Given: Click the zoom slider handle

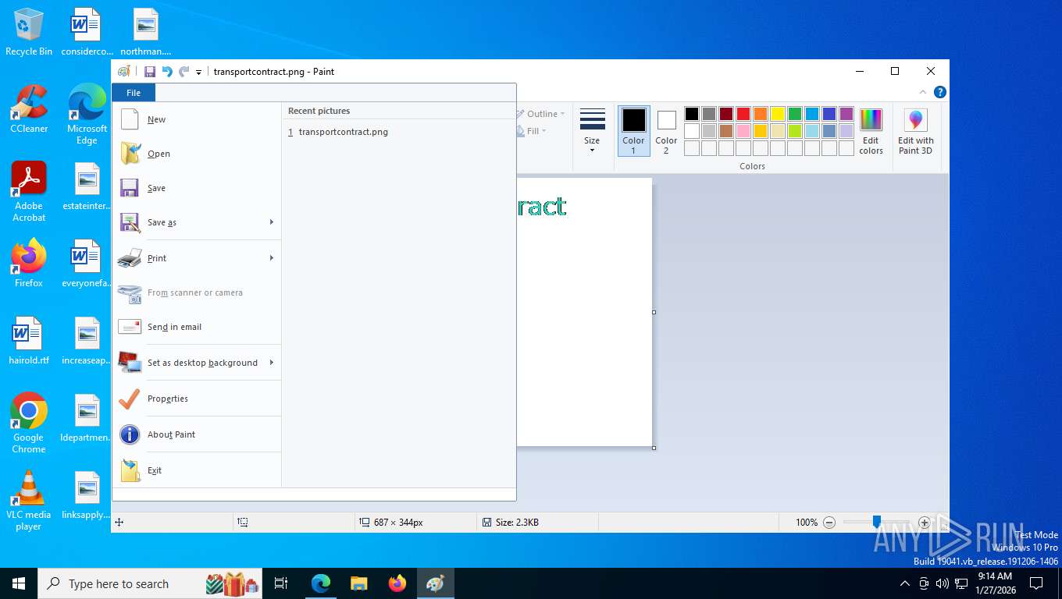Looking at the screenshot, I should coord(876,522).
